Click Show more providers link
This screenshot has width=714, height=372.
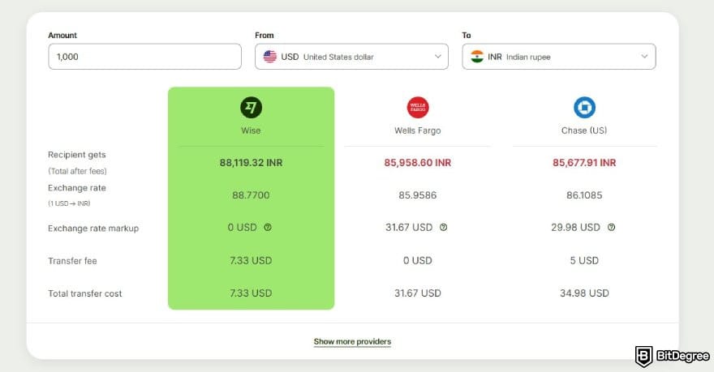[352, 342]
